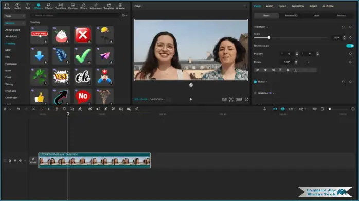The height and width of the screenshot is (201, 359).
Task: Select the Halloween sticker category
Action: (11, 64)
